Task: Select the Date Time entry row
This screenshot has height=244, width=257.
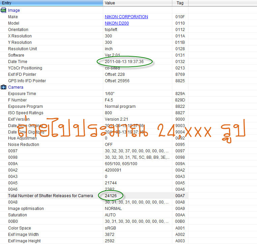Action: click(x=18, y=62)
